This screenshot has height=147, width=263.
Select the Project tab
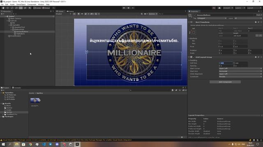click(x=5, y=88)
